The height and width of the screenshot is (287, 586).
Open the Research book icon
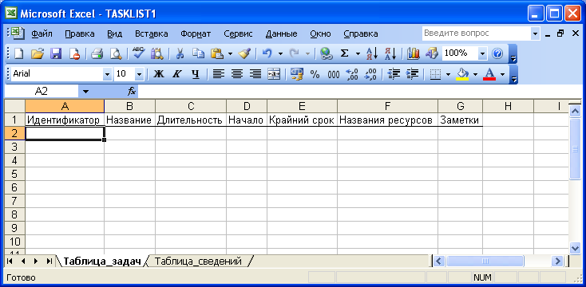pyautogui.click(x=157, y=53)
